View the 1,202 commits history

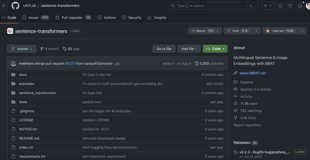pos(209,63)
